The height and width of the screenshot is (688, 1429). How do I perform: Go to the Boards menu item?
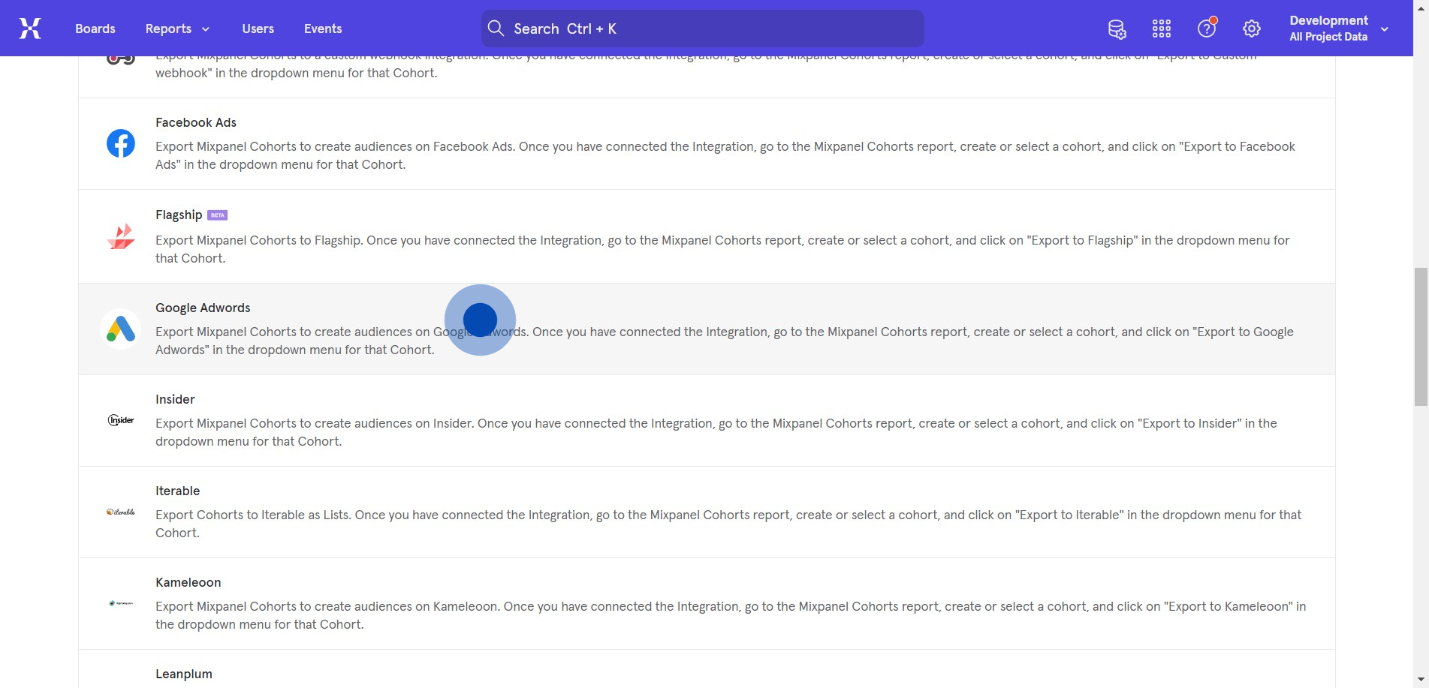click(95, 29)
